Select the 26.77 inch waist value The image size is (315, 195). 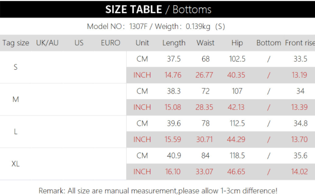coord(204,75)
